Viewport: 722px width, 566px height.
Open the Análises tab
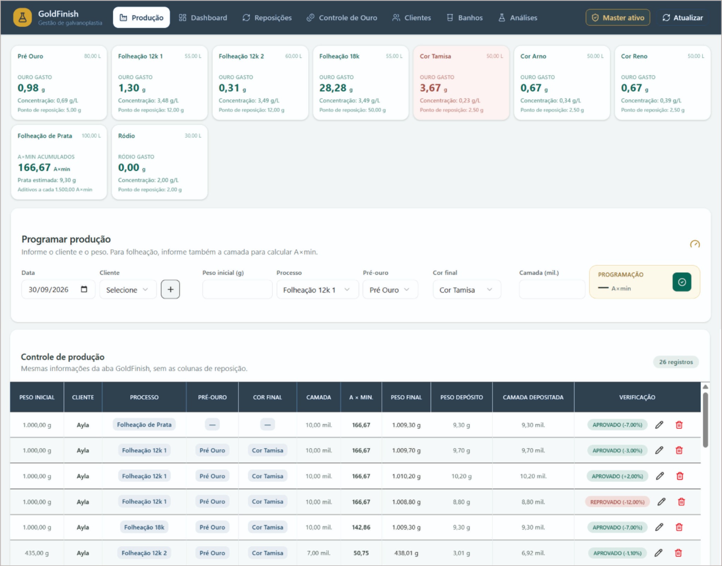(518, 18)
